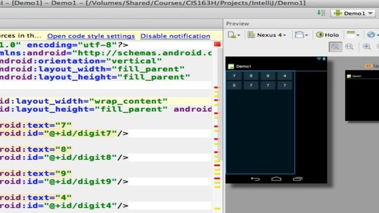Open the Demo1 run configuration dropdown
The image size is (379, 213).
pos(354,13)
